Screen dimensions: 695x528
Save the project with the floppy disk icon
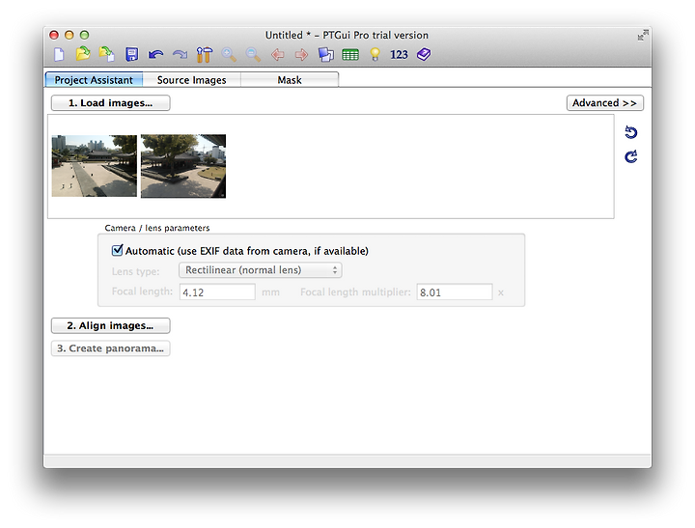(x=131, y=54)
